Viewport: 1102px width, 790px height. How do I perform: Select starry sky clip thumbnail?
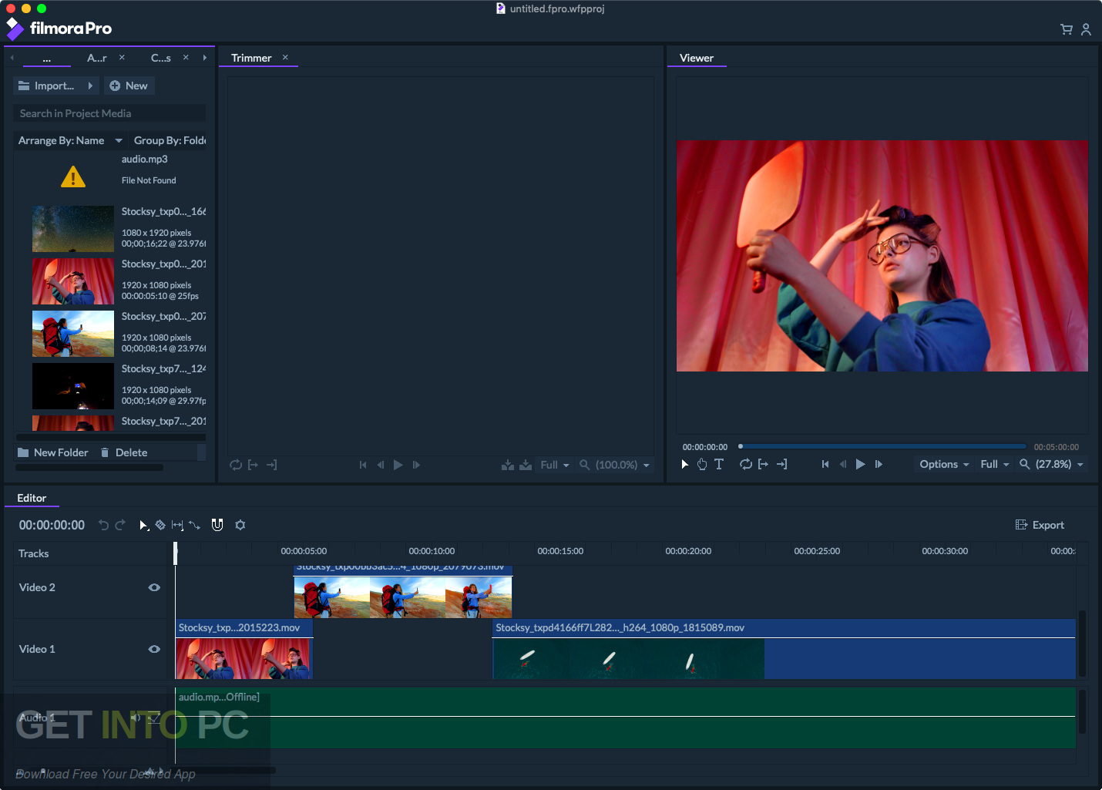click(x=73, y=229)
